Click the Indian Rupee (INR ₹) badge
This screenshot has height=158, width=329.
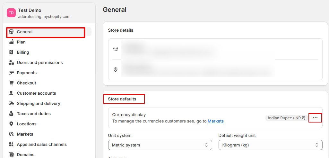click(x=287, y=118)
